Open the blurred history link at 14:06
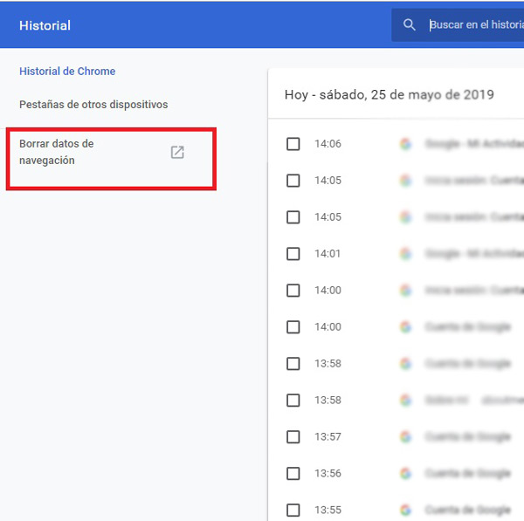This screenshot has width=524, height=521. pos(473,144)
